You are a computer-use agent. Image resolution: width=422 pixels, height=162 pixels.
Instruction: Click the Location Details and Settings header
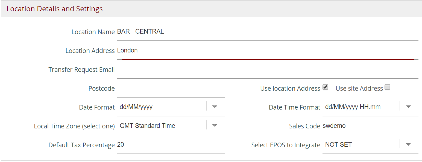(54, 8)
